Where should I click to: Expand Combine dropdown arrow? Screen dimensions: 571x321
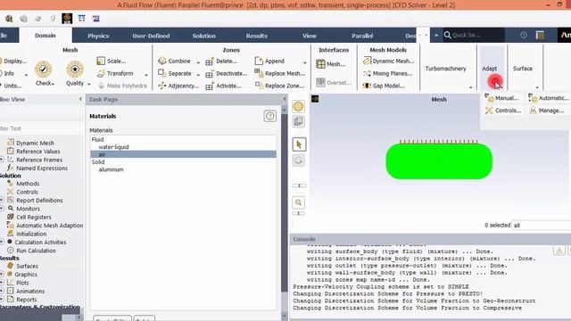tap(198, 62)
